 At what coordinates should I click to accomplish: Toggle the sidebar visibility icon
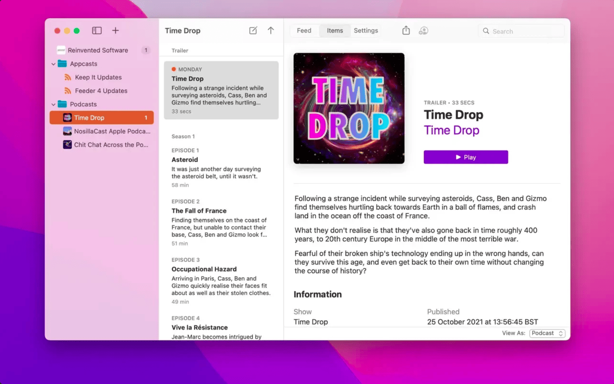(97, 31)
